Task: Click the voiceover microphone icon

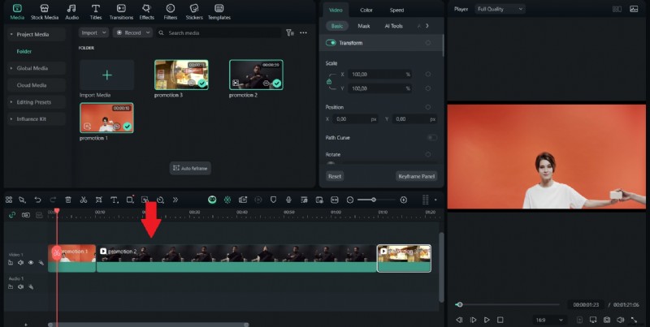Action: [287, 199]
